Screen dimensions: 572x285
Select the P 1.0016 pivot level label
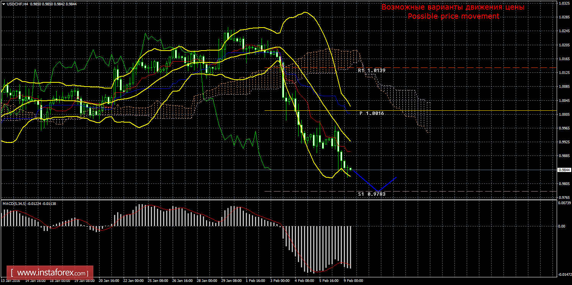click(371, 114)
